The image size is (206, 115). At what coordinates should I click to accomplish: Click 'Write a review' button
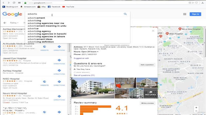(x=147, y=103)
